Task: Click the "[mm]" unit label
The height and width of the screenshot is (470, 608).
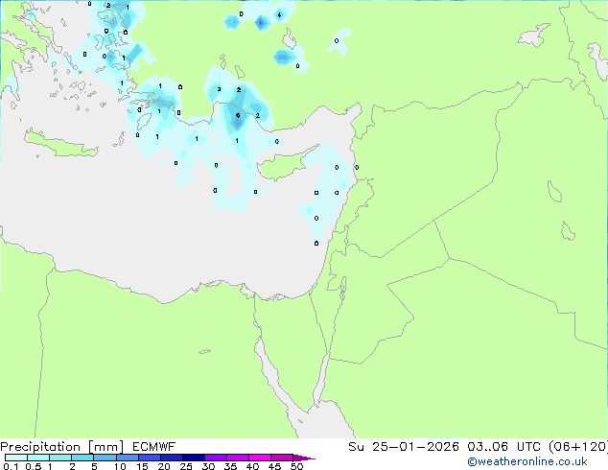Action: [106, 447]
